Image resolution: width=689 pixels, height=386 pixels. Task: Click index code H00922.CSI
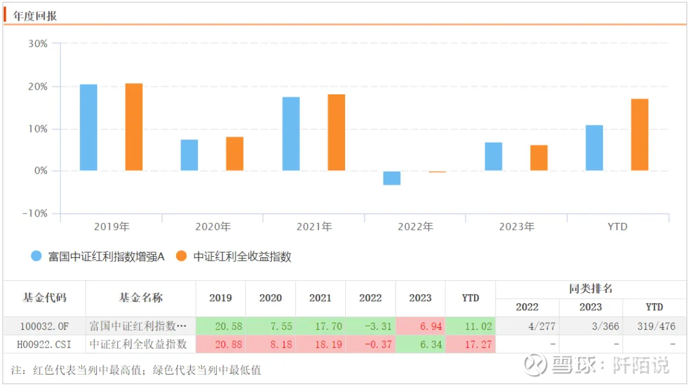(x=44, y=345)
